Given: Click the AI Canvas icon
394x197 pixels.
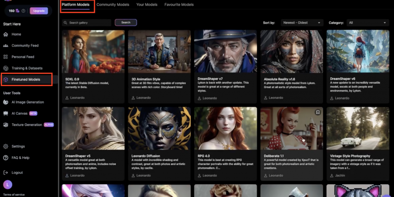Looking at the screenshot, I should coord(6,113).
